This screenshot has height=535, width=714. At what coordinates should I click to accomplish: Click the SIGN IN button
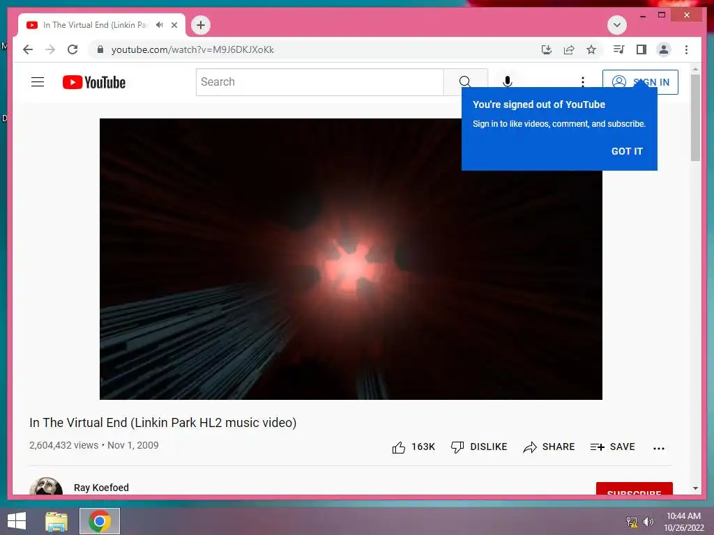(640, 82)
